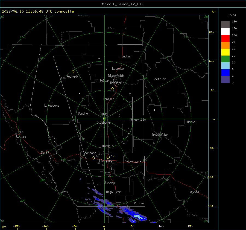
Task: Select the Banff label
Action: click(x=45, y=152)
